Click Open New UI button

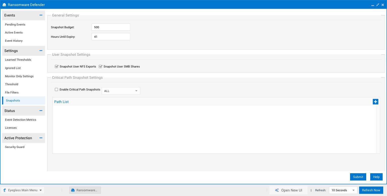[288, 190]
